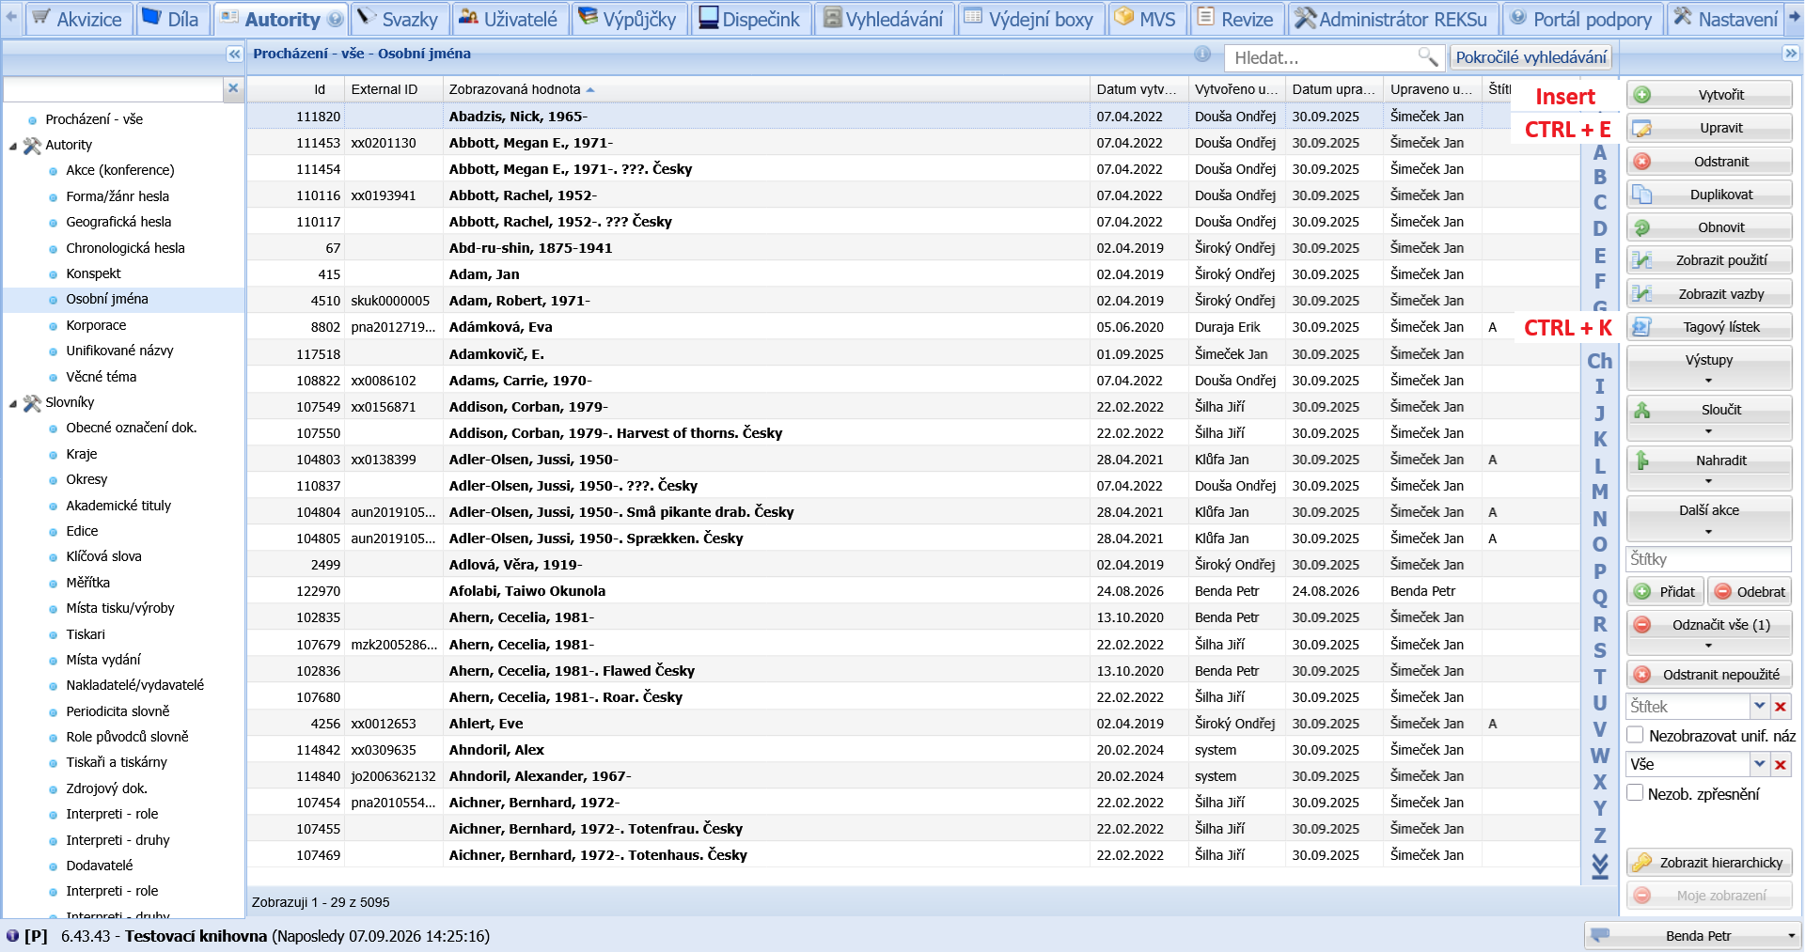Viewport: 1805px width, 952px height.
Task: Collapse the Autority tree node
Action: coord(13,146)
